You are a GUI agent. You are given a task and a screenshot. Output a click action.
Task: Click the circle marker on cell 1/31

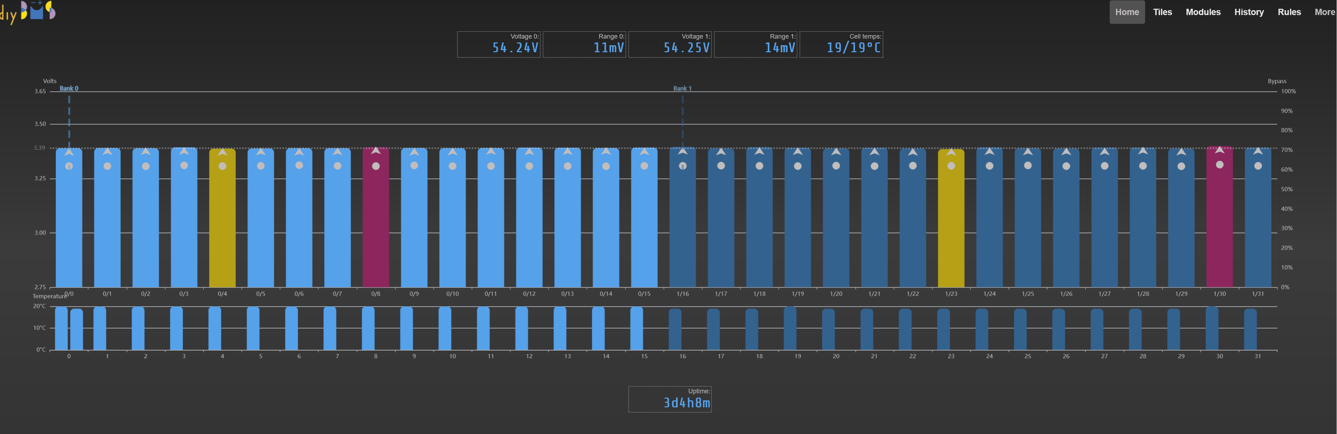point(1258,166)
